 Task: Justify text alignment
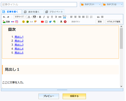pyautogui.click(x=83, y=17)
